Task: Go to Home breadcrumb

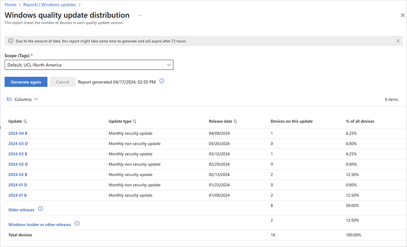Action: pos(10,5)
